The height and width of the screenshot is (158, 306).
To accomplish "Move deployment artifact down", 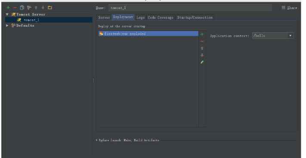I will click(202, 55).
